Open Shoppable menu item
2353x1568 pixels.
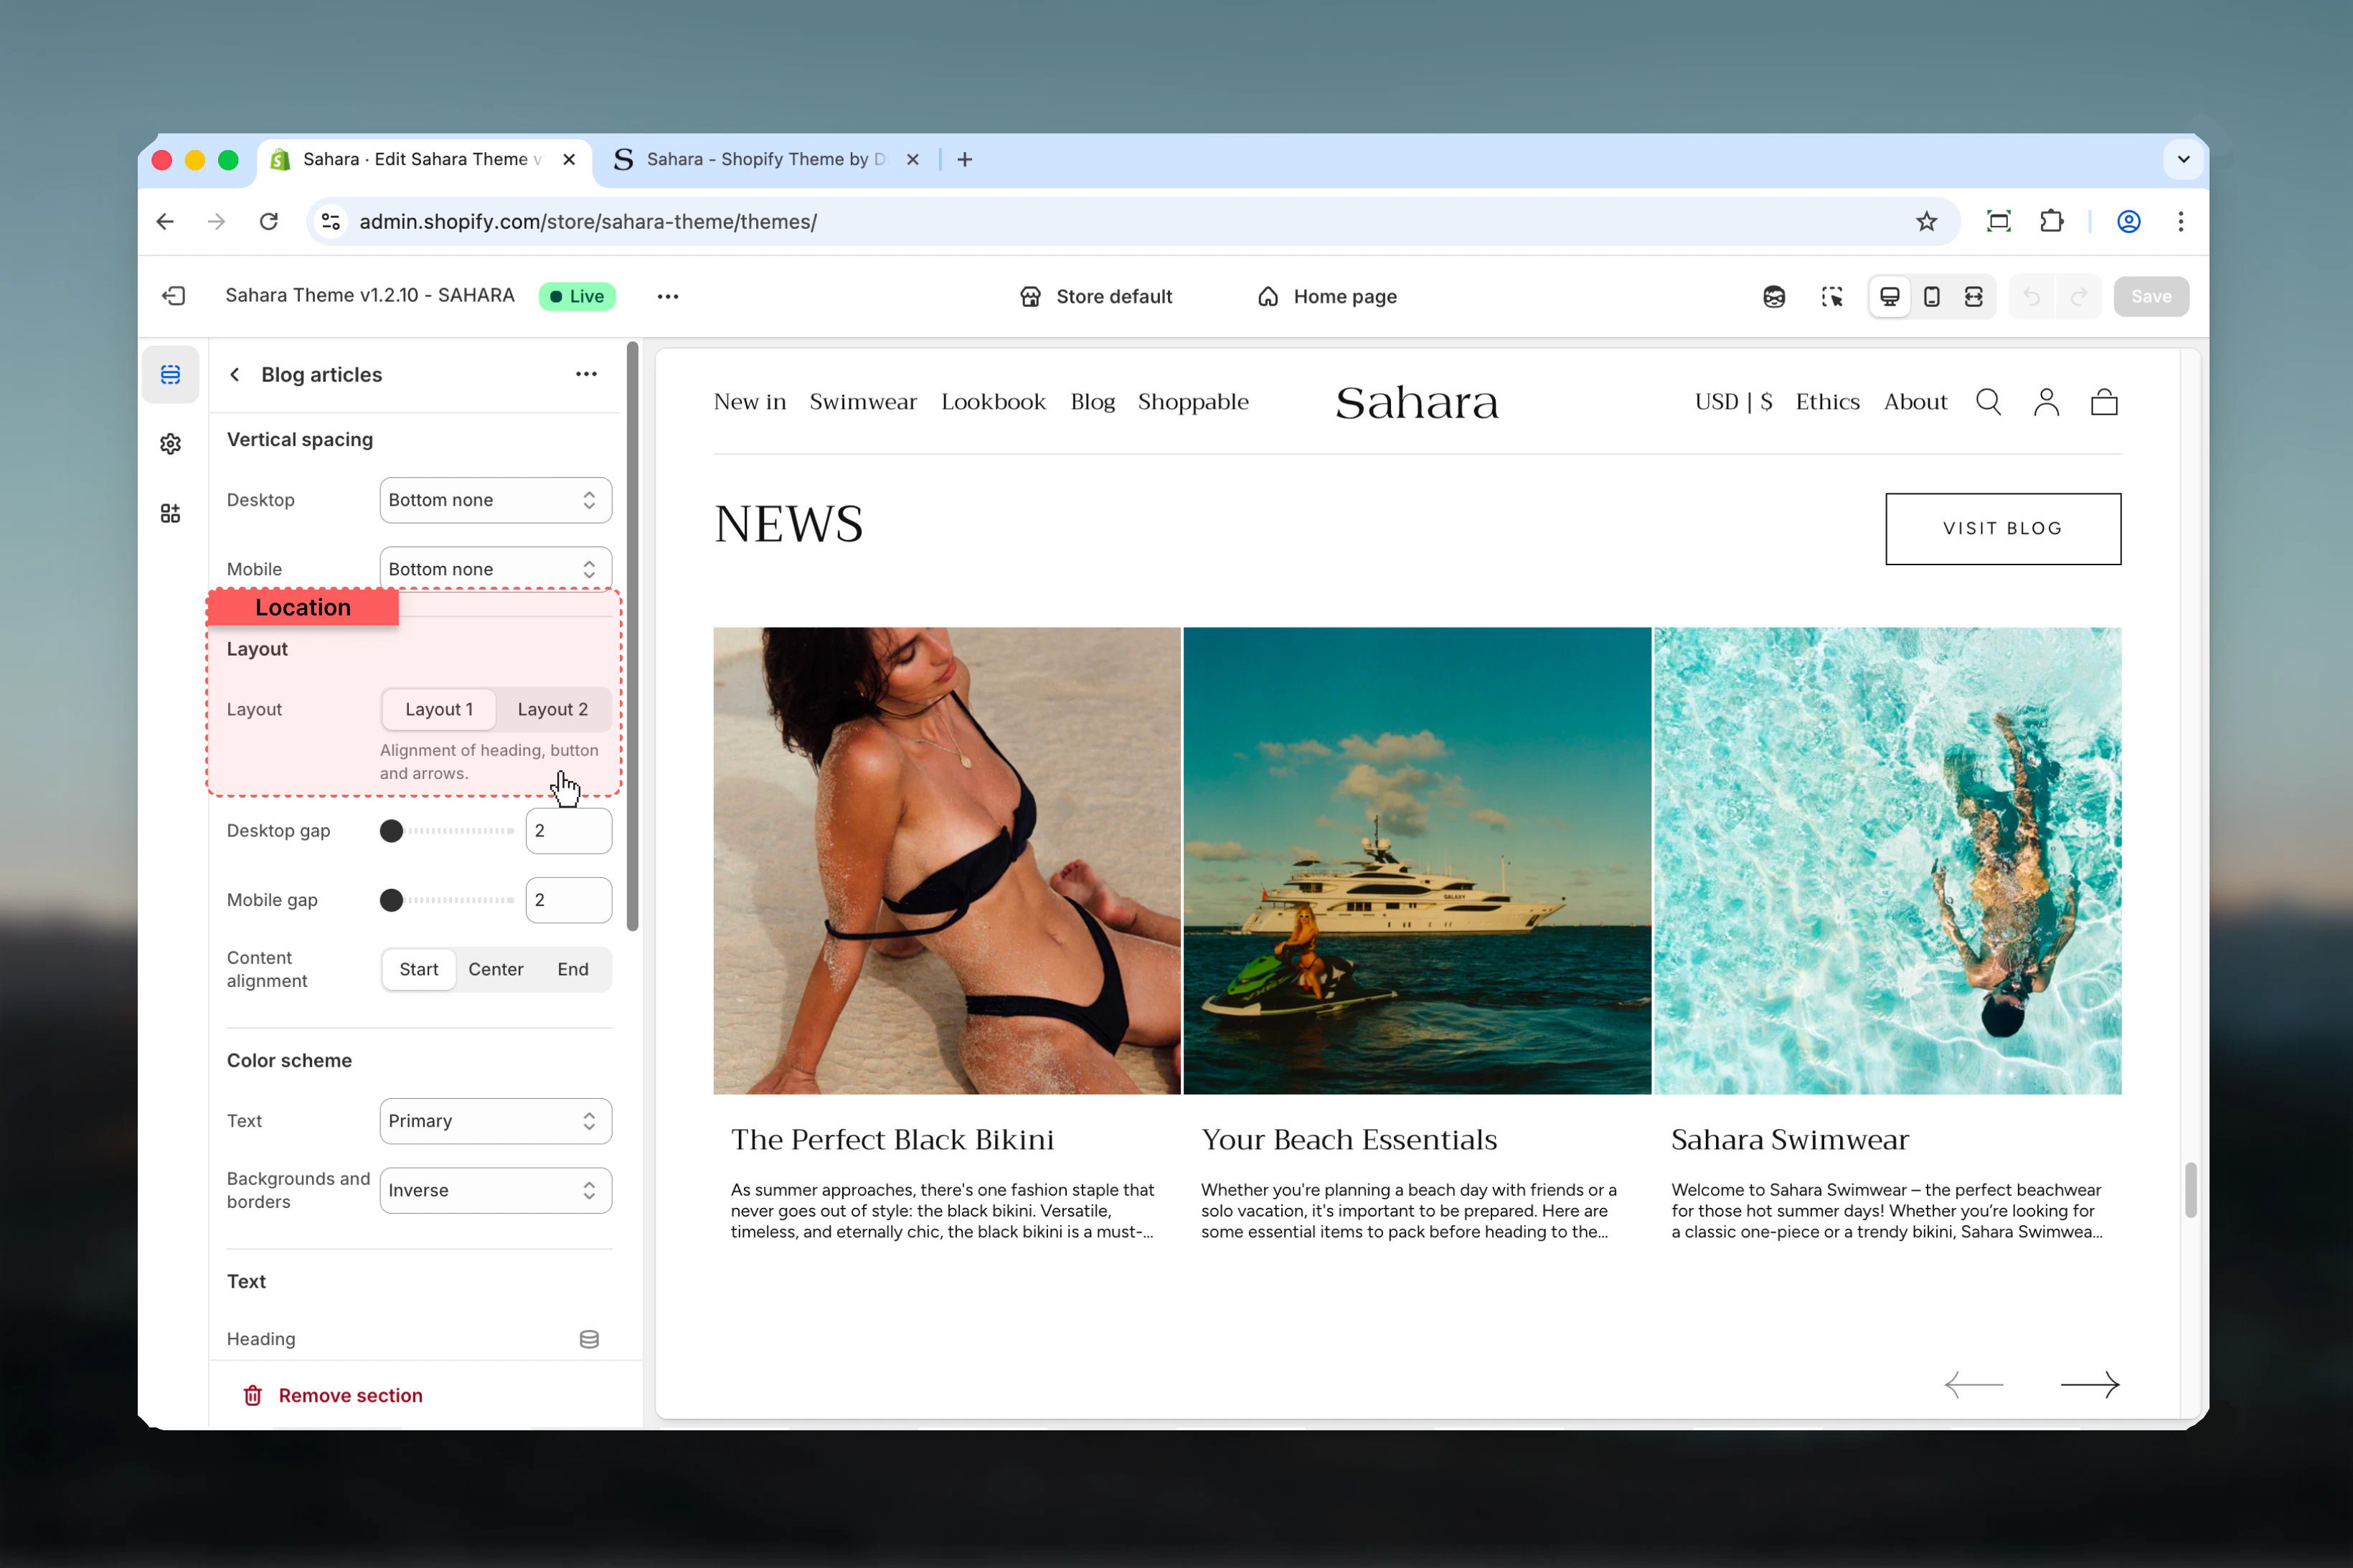1193,402
